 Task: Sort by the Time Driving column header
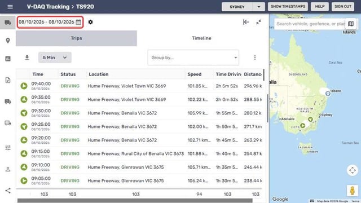[x=228, y=74]
